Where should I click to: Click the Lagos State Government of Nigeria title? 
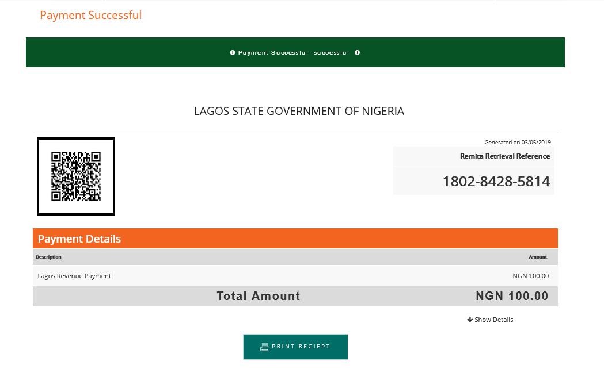pos(299,111)
